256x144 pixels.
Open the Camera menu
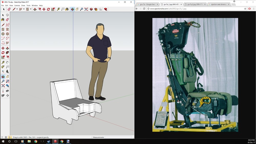tap(17, 5)
